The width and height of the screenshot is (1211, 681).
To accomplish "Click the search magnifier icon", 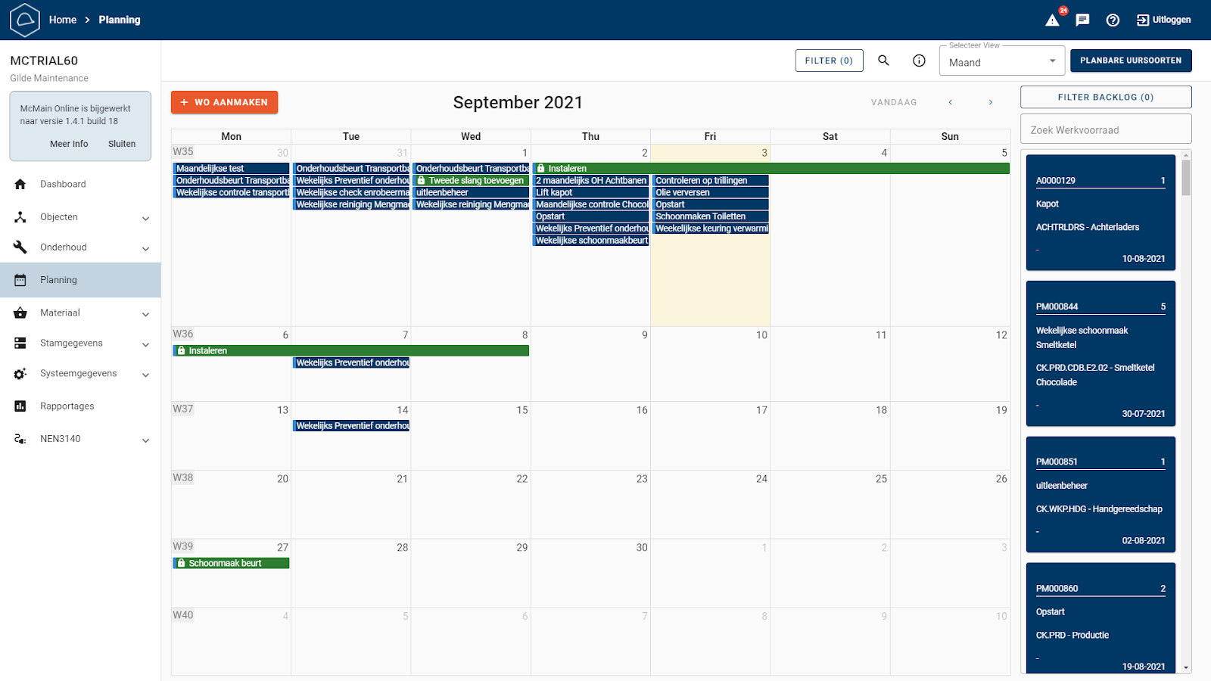I will 883,61.
